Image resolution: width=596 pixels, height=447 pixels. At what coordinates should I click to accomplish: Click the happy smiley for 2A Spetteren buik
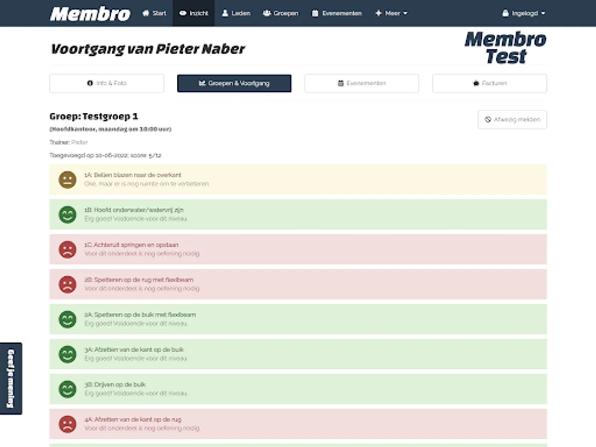67,319
